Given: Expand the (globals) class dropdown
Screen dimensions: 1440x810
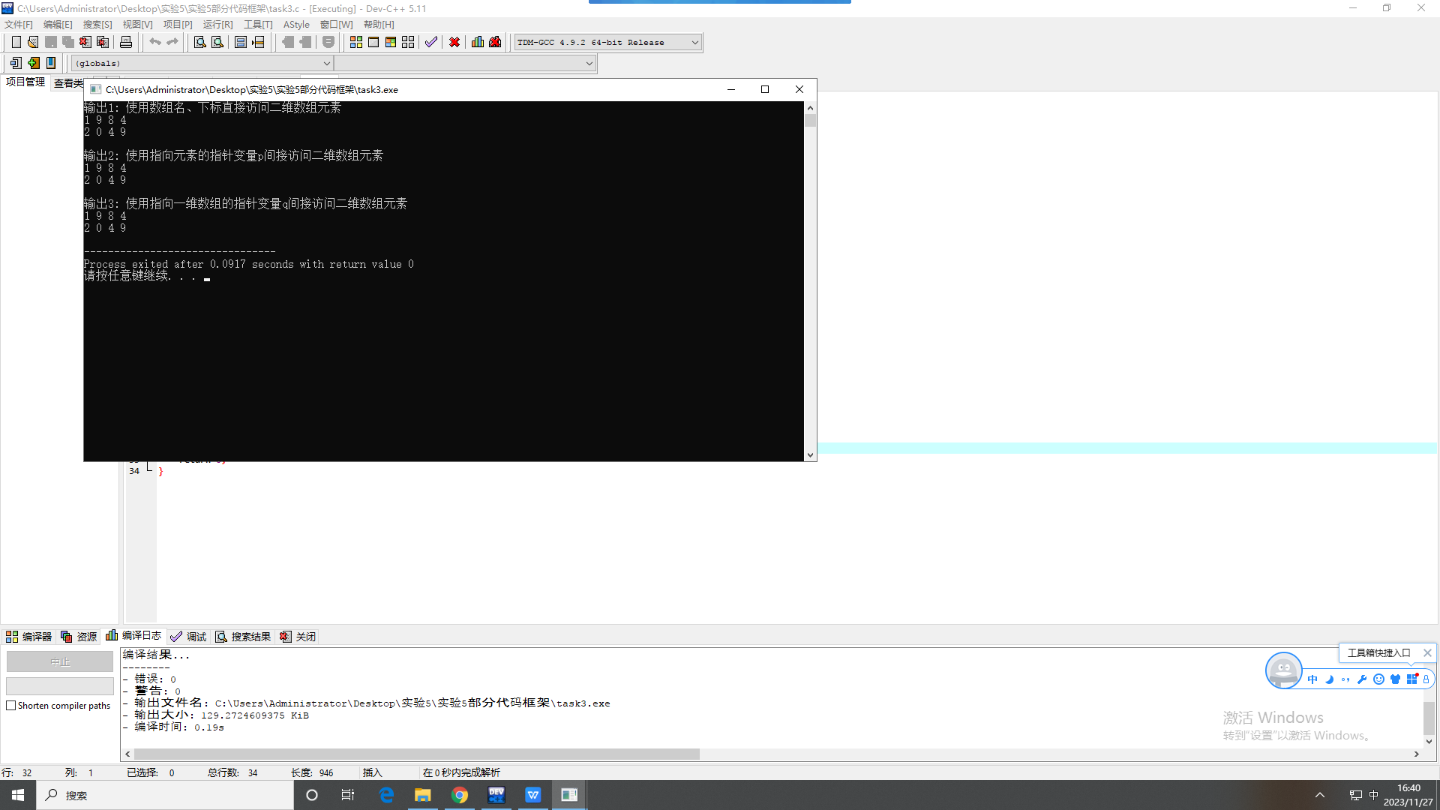Looking at the screenshot, I should (x=326, y=64).
